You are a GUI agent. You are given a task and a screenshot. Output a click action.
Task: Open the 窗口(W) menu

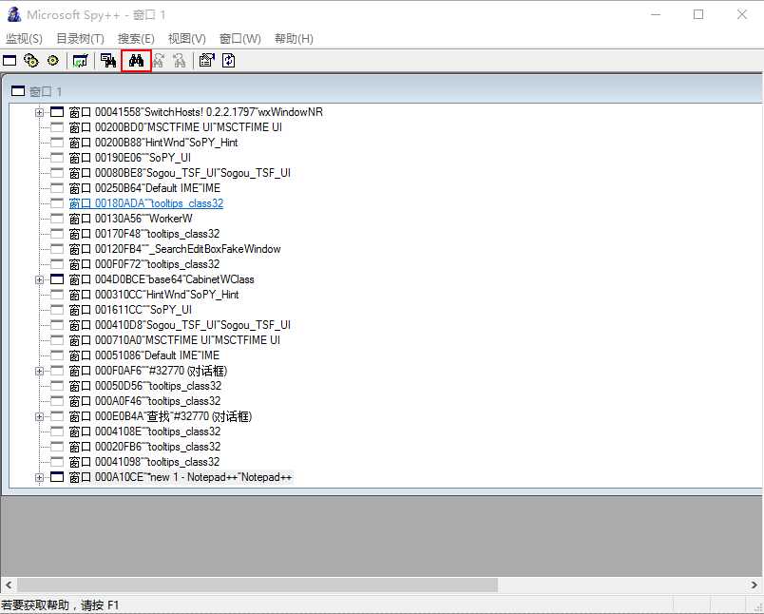coord(240,39)
